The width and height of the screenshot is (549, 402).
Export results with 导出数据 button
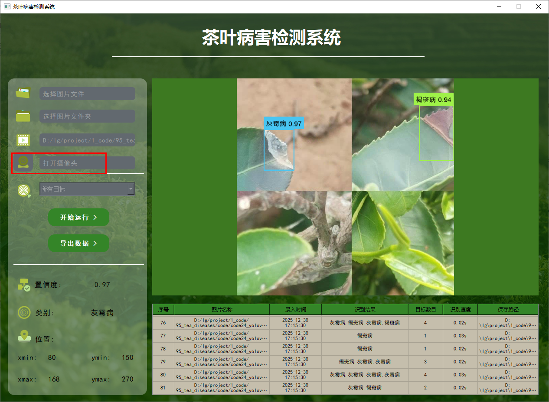point(78,243)
